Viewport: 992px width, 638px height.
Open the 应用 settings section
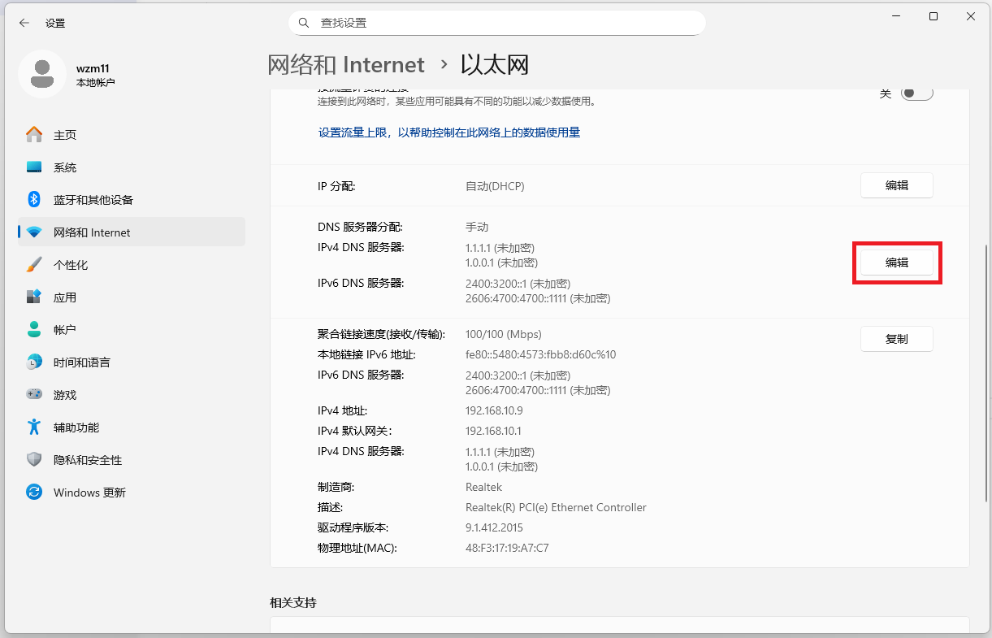click(x=63, y=297)
